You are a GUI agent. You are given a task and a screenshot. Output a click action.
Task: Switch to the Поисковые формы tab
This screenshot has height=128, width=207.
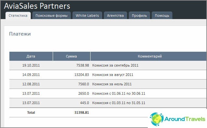(x=51, y=16)
